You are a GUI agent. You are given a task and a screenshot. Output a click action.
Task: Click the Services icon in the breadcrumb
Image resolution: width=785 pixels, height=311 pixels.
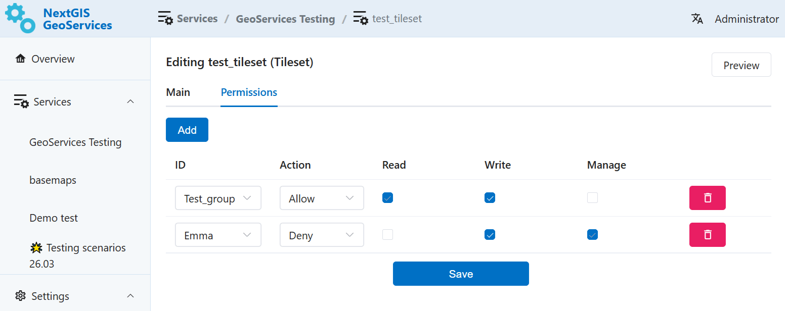point(165,19)
